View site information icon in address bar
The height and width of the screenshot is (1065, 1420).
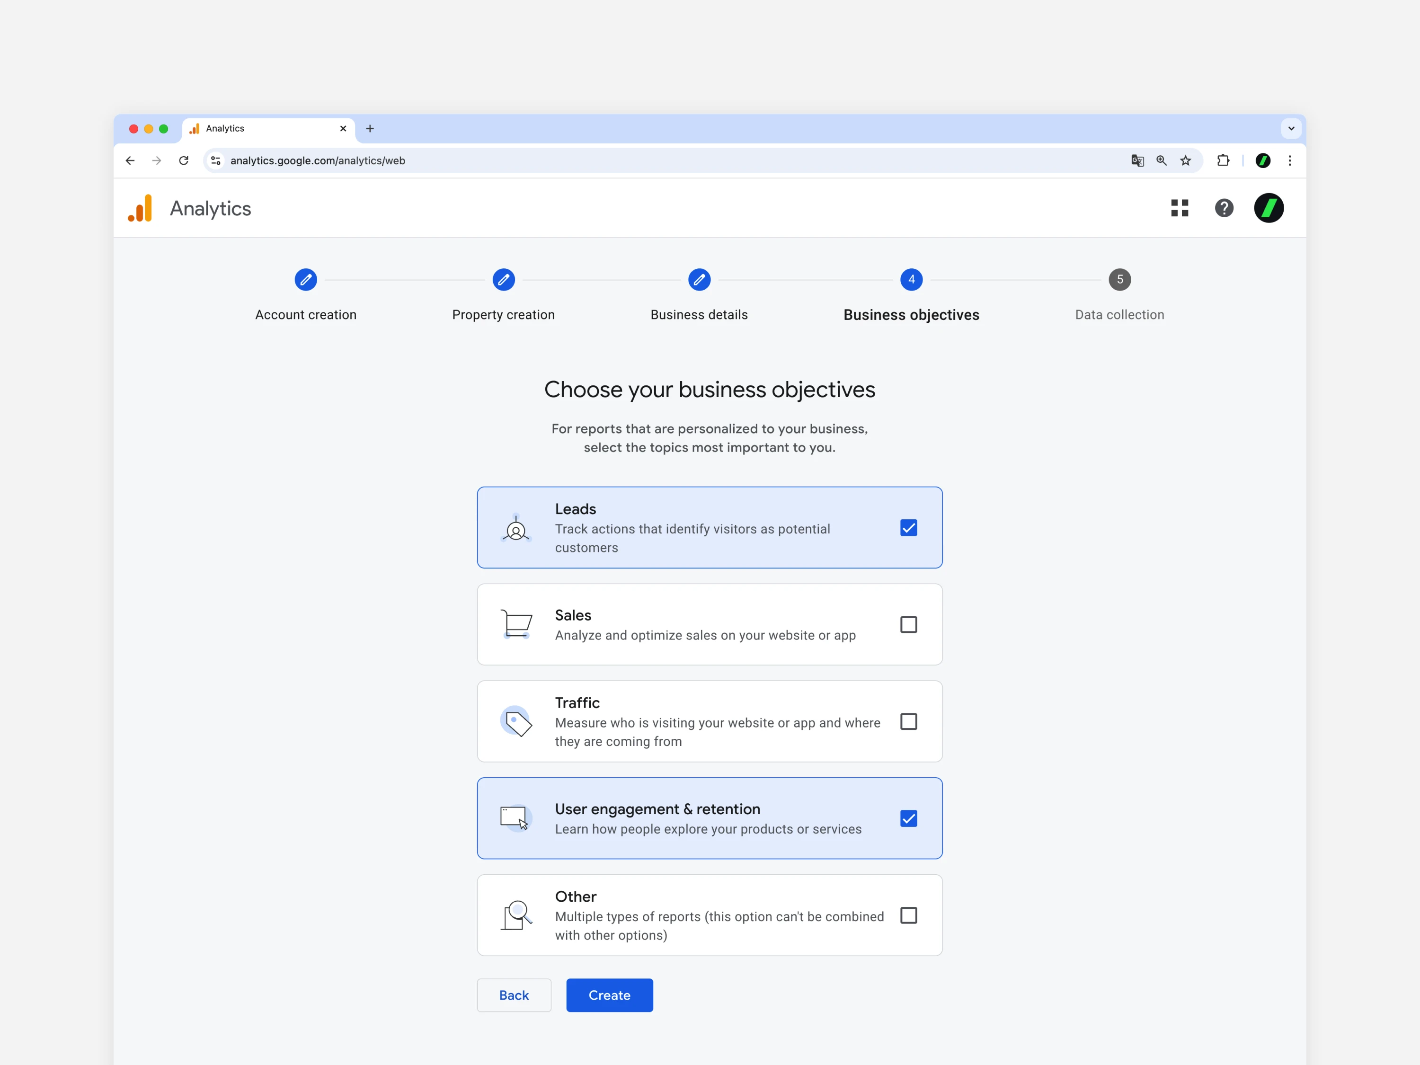(x=216, y=160)
